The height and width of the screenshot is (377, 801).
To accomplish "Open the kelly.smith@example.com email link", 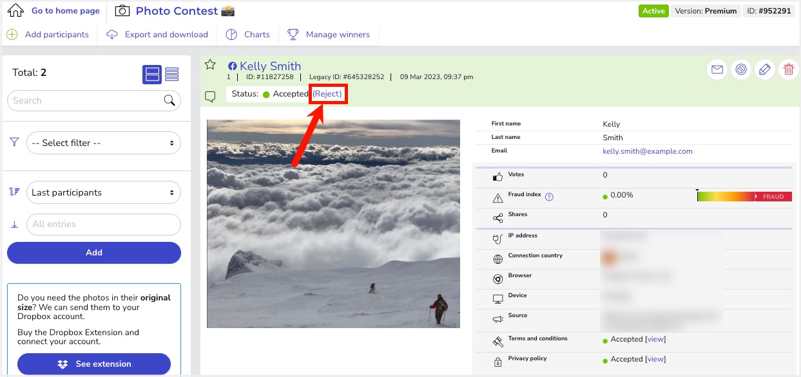I will [x=648, y=151].
